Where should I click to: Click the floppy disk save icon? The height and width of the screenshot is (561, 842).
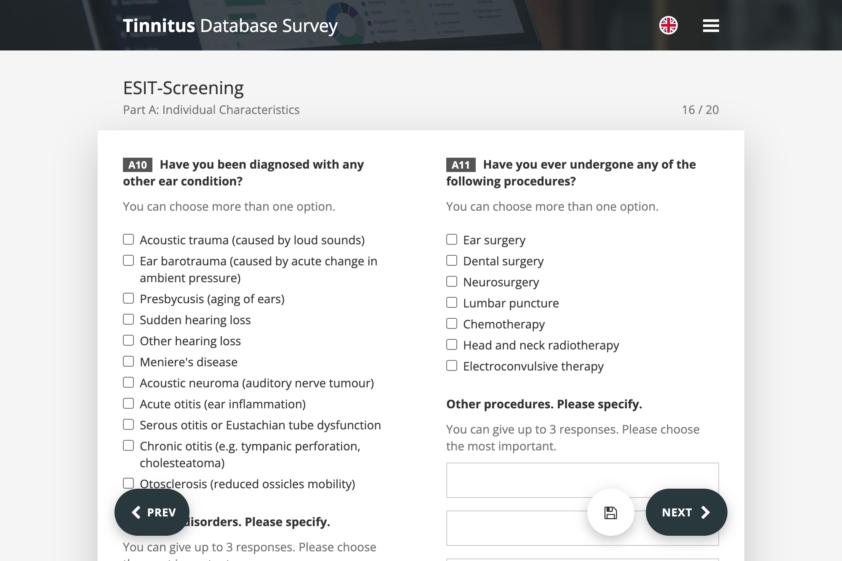(610, 512)
